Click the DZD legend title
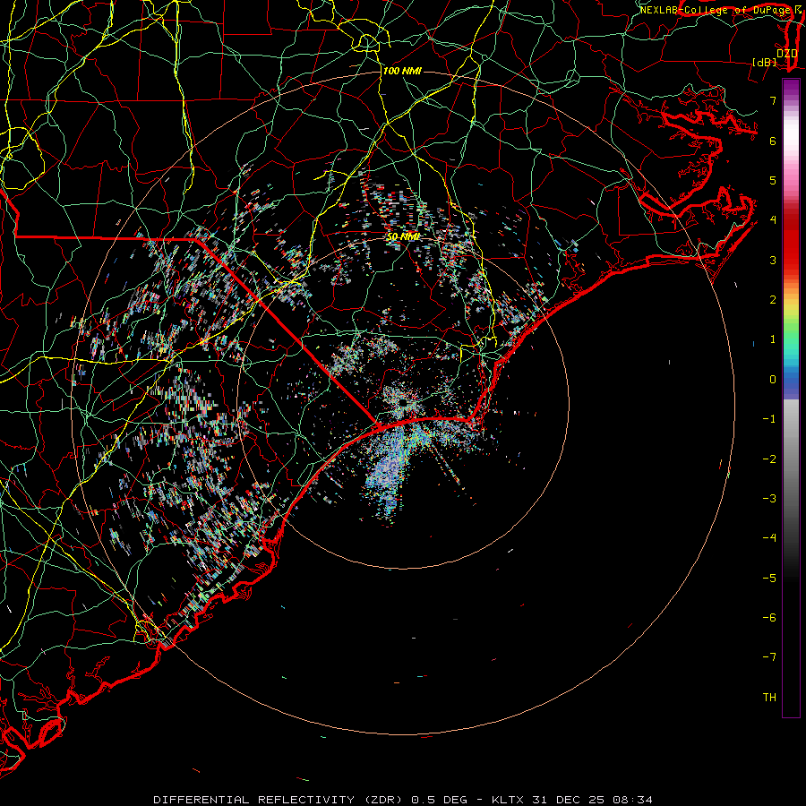The width and height of the screenshot is (806, 806). (786, 54)
